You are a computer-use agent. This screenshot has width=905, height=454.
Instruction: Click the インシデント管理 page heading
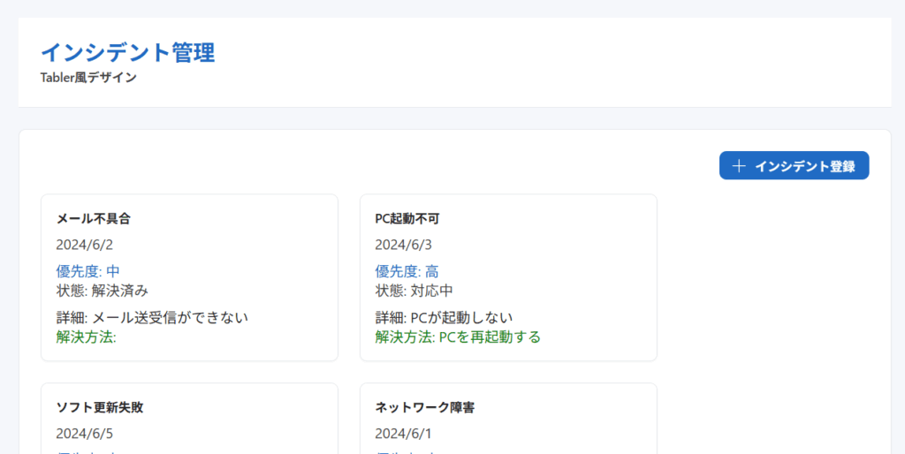coord(127,52)
